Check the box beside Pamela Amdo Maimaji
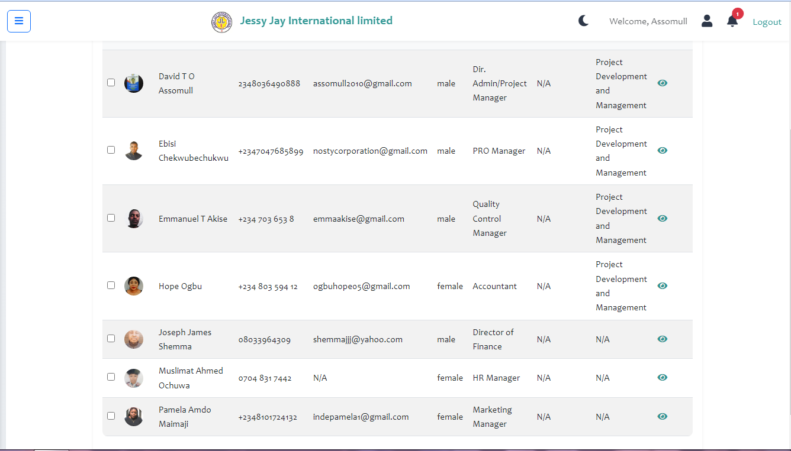Image resolution: width=791 pixels, height=451 pixels. (x=111, y=416)
